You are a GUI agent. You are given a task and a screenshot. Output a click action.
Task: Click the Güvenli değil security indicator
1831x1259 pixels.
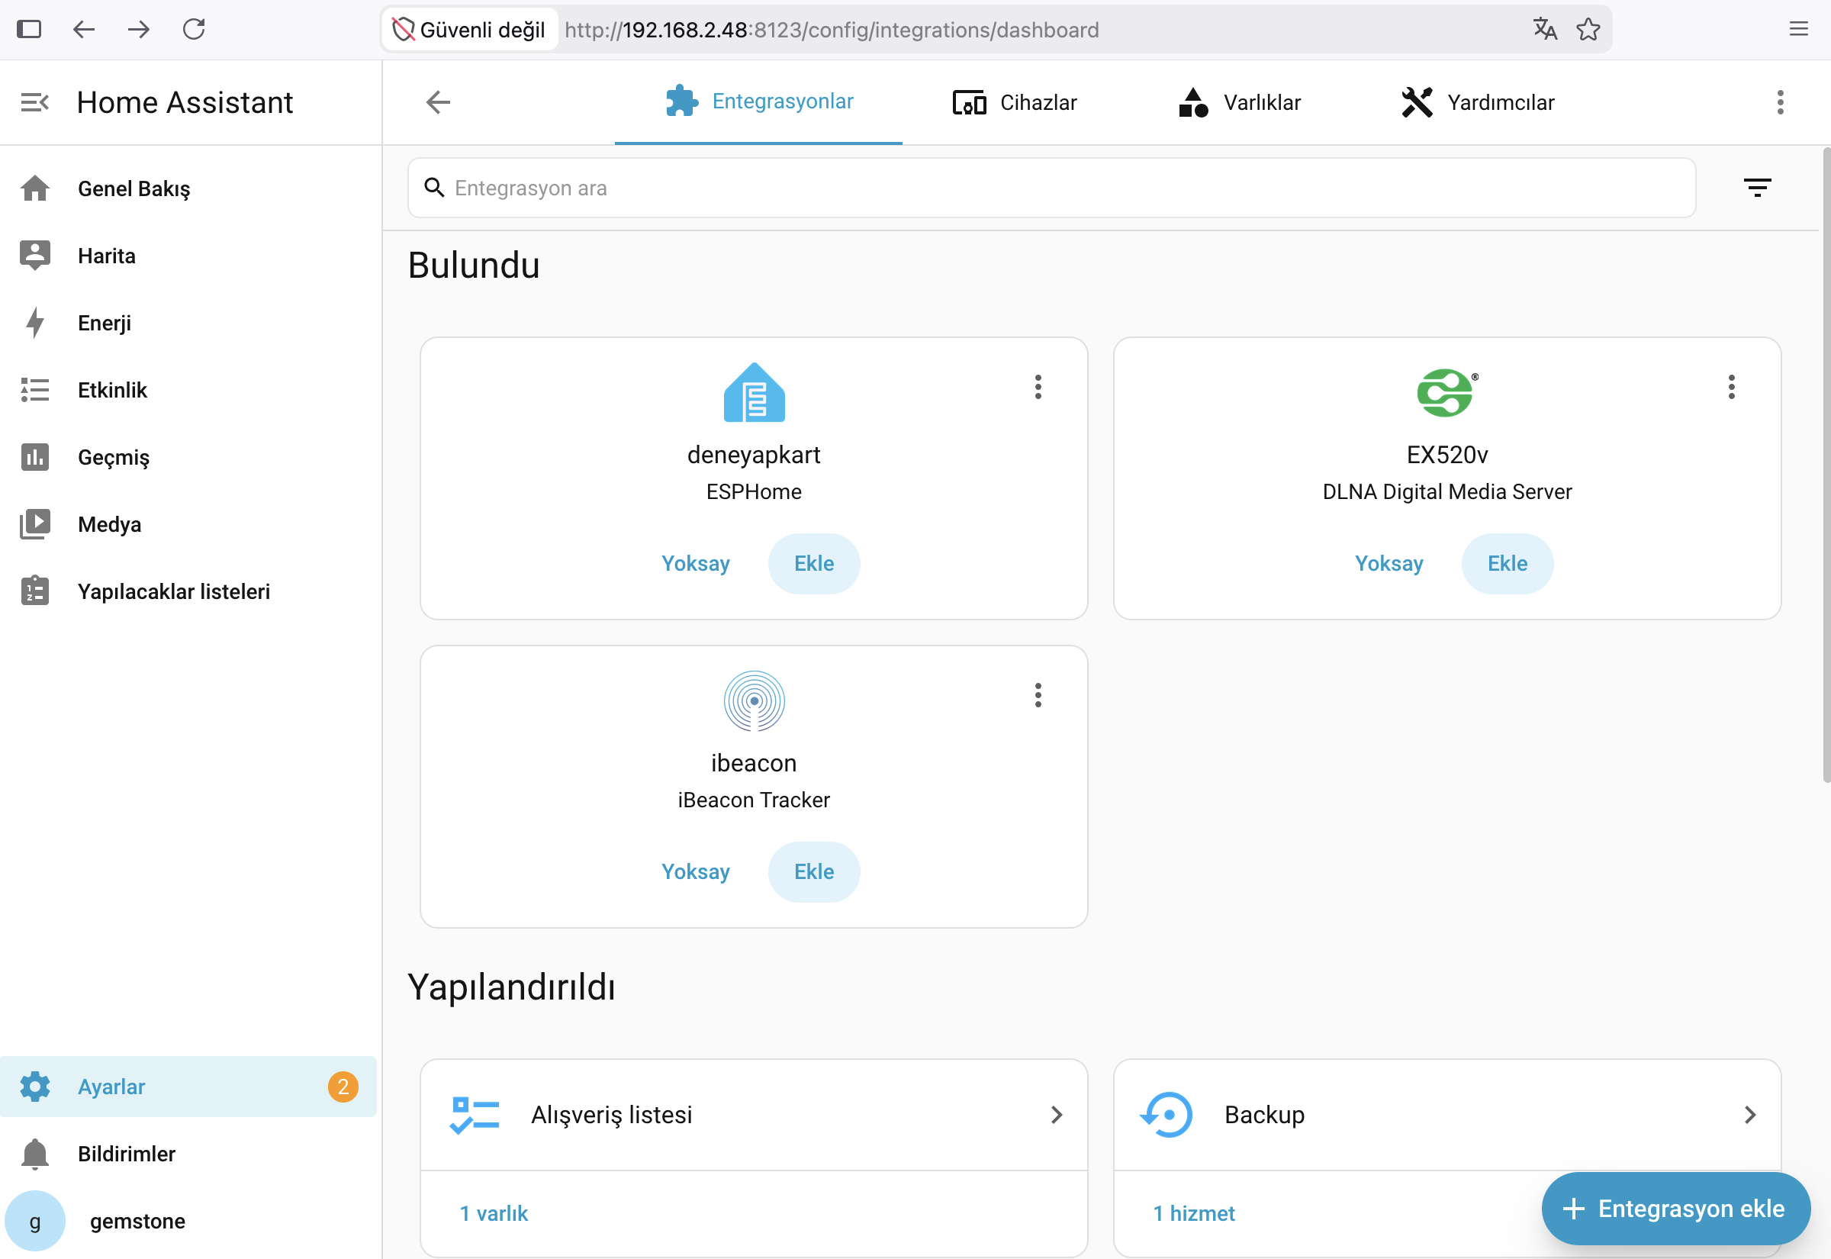point(469,30)
